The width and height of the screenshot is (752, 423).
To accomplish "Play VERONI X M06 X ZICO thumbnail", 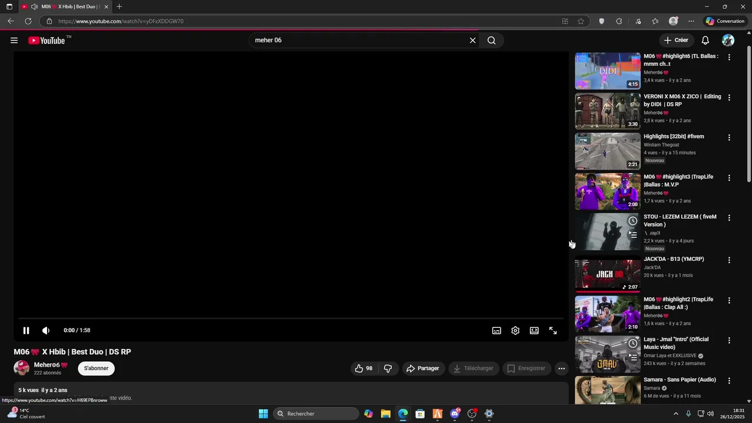I will pyautogui.click(x=607, y=110).
